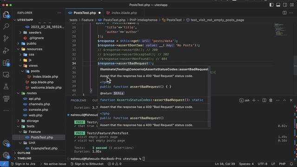Expand the js folder
Screen dimensions: 297x167
pos(30,60)
